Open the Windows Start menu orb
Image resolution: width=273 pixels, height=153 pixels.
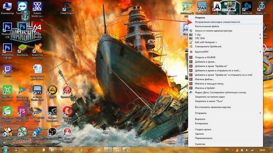click(x=5, y=150)
